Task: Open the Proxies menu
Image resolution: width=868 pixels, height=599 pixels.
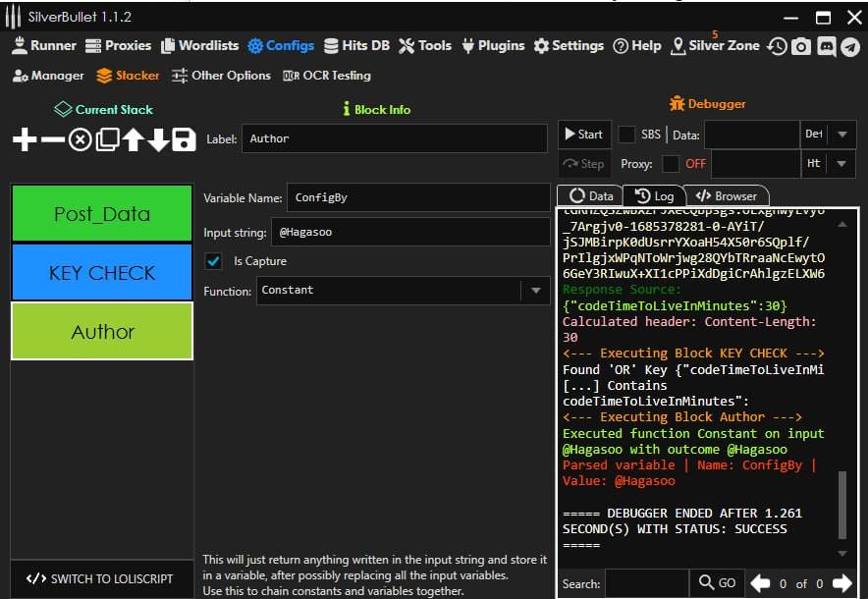Action: 118,45
